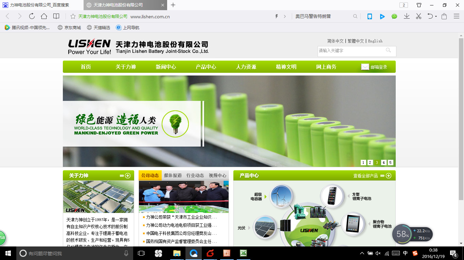
Task: Open the 上网导航 bookmark
Action: (x=128, y=27)
